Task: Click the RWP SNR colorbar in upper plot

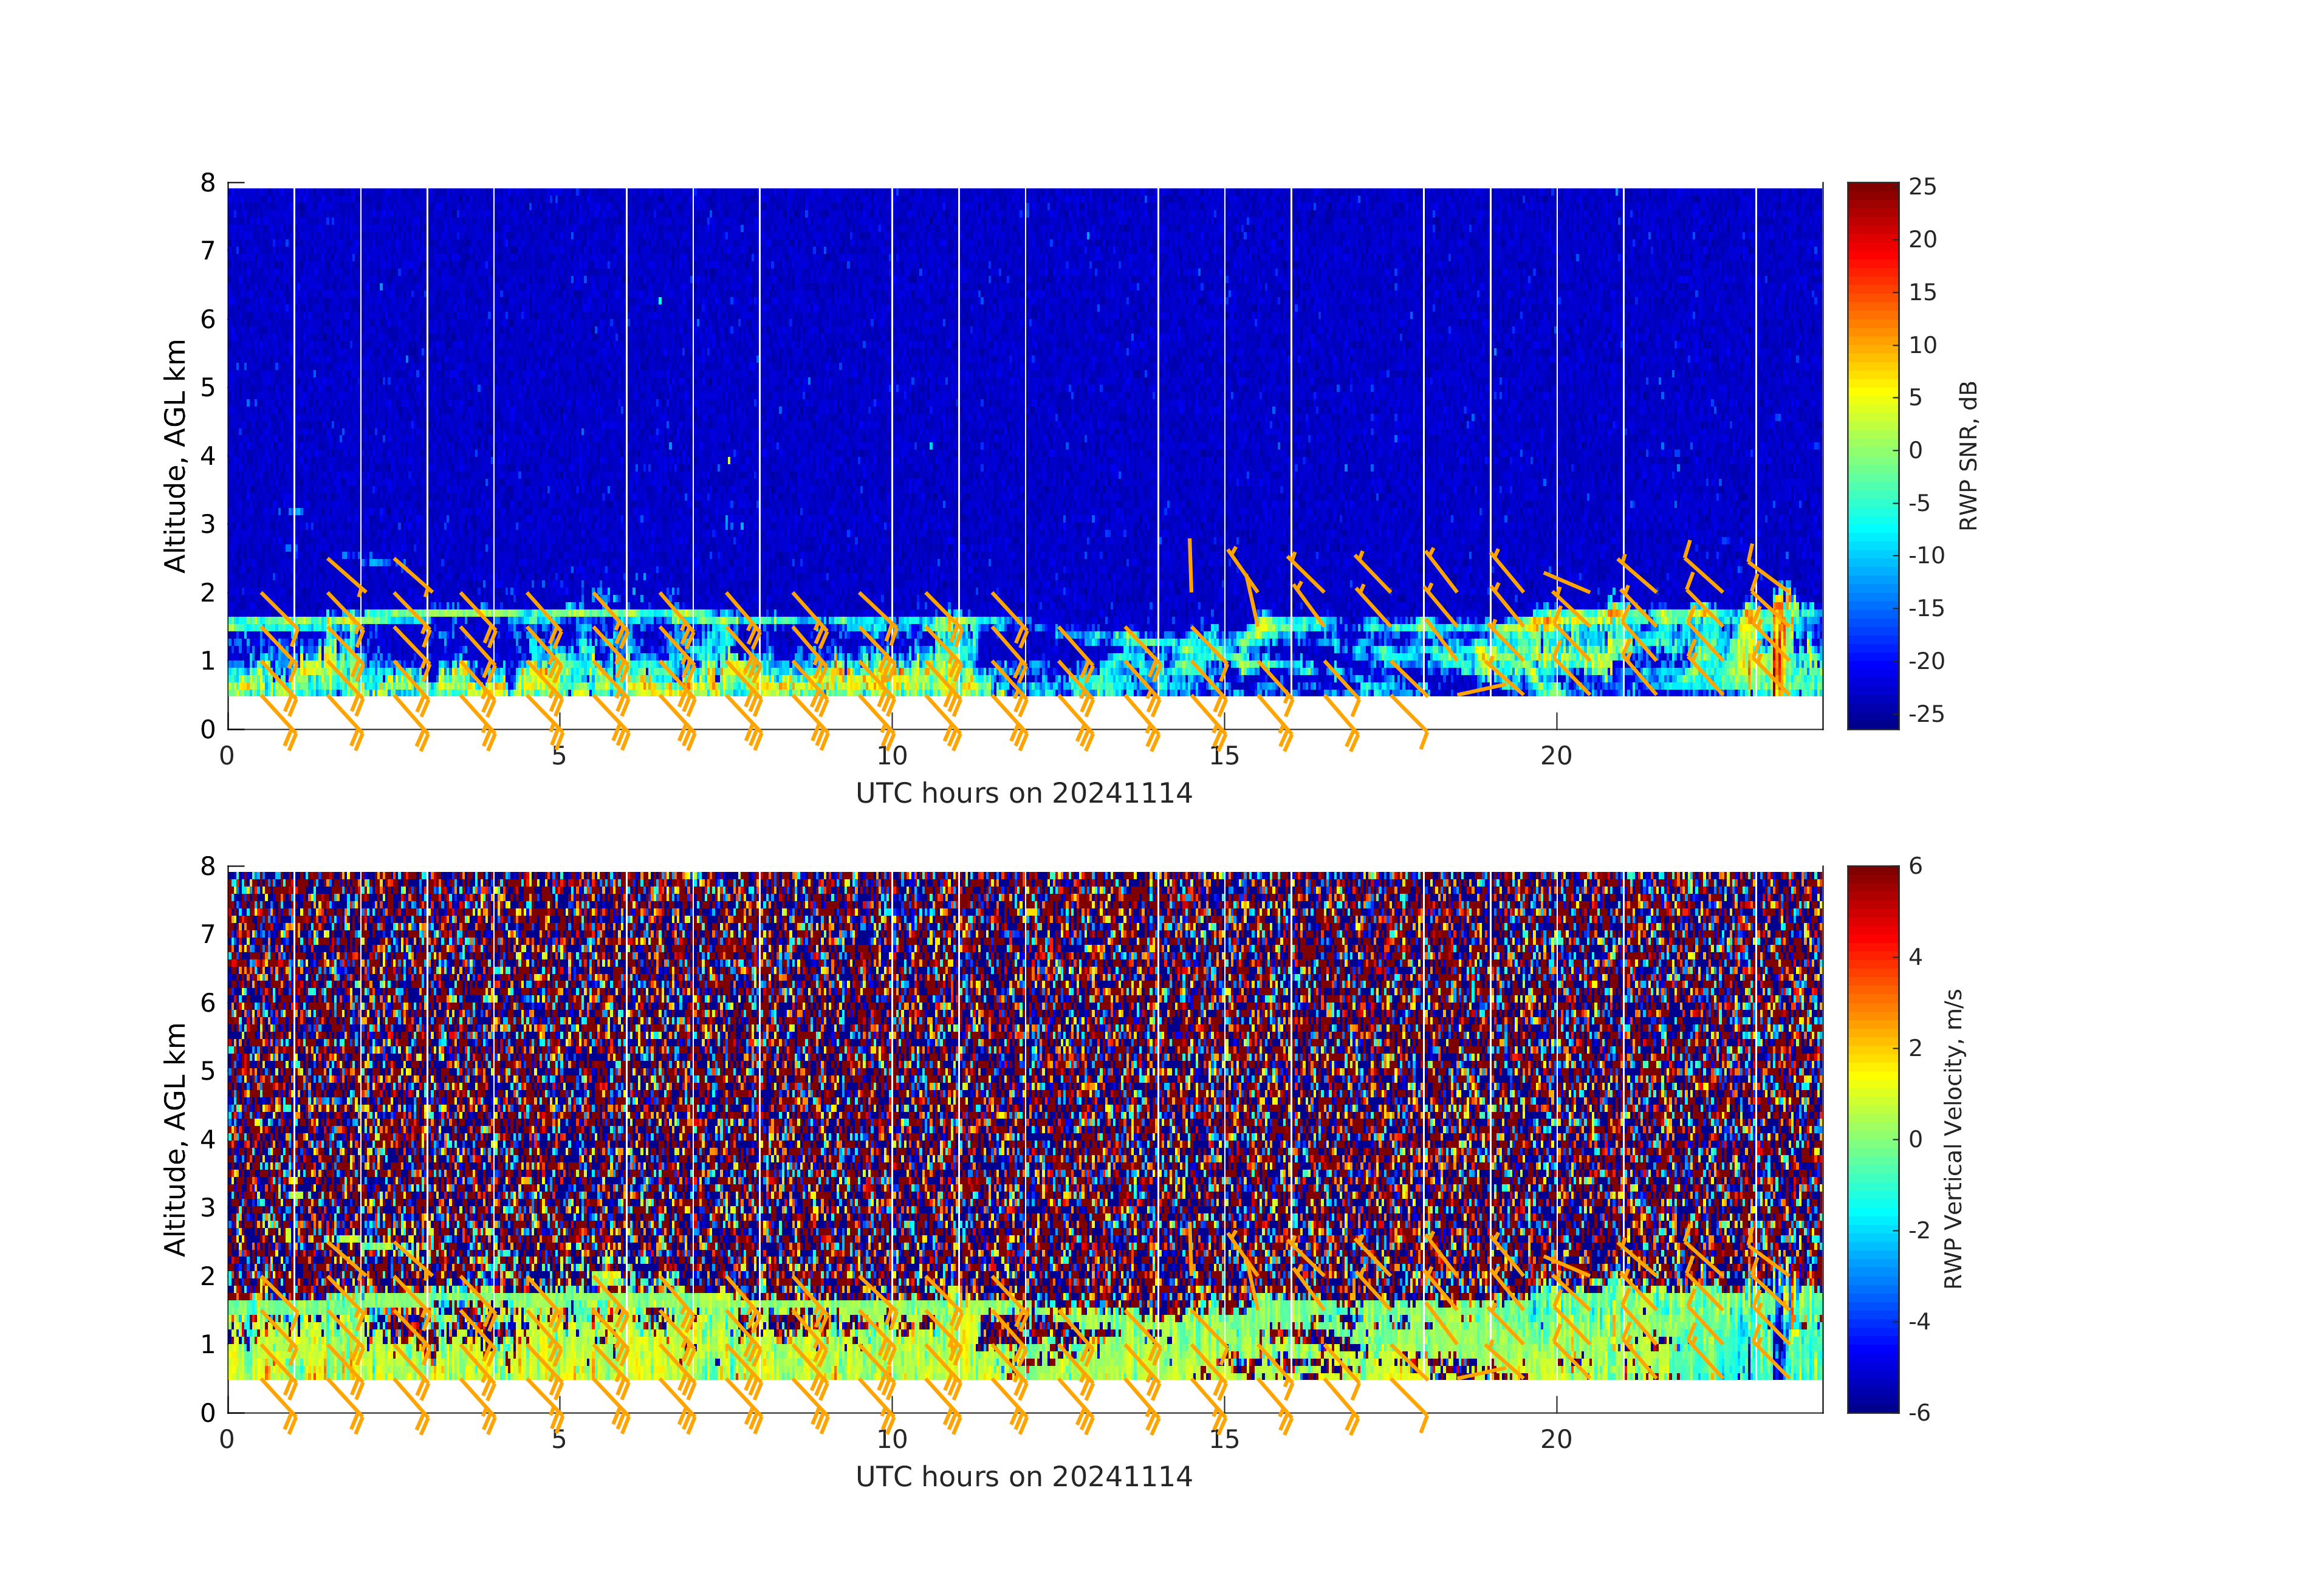Action: click(x=1872, y=455)
